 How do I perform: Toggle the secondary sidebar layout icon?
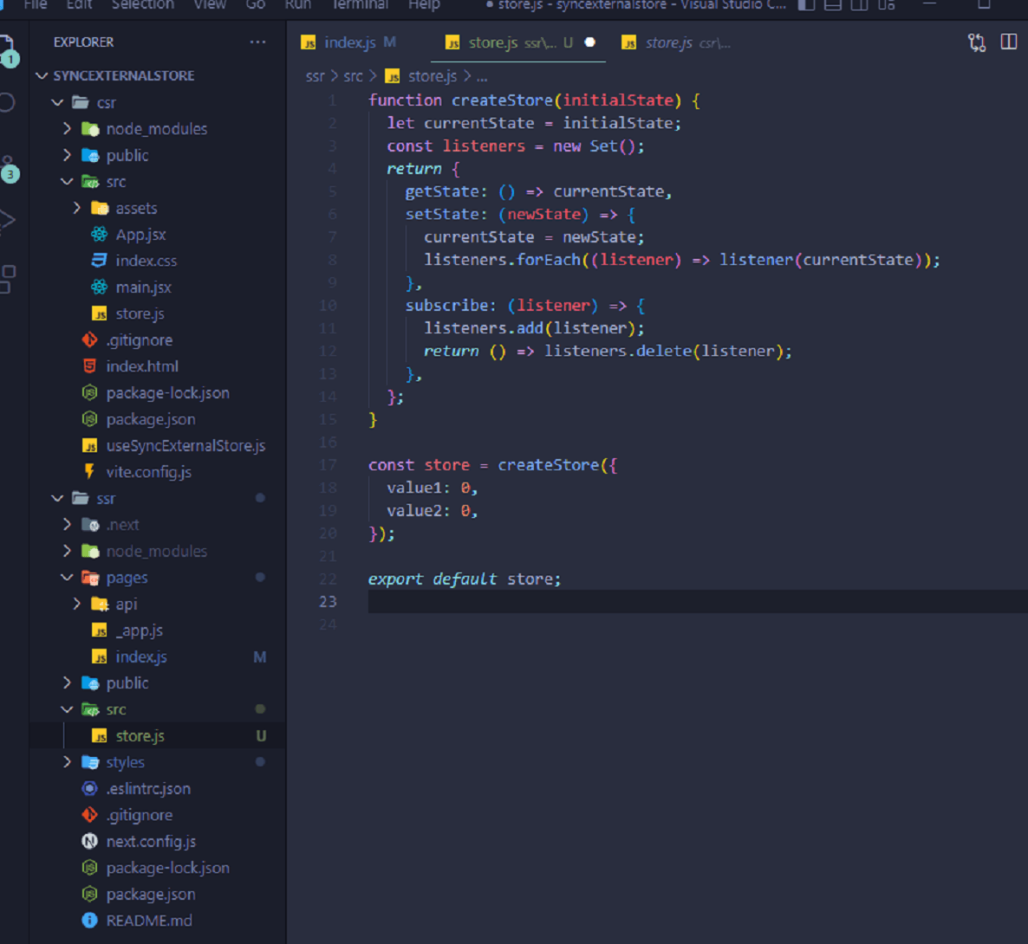(x=859, y=5)
